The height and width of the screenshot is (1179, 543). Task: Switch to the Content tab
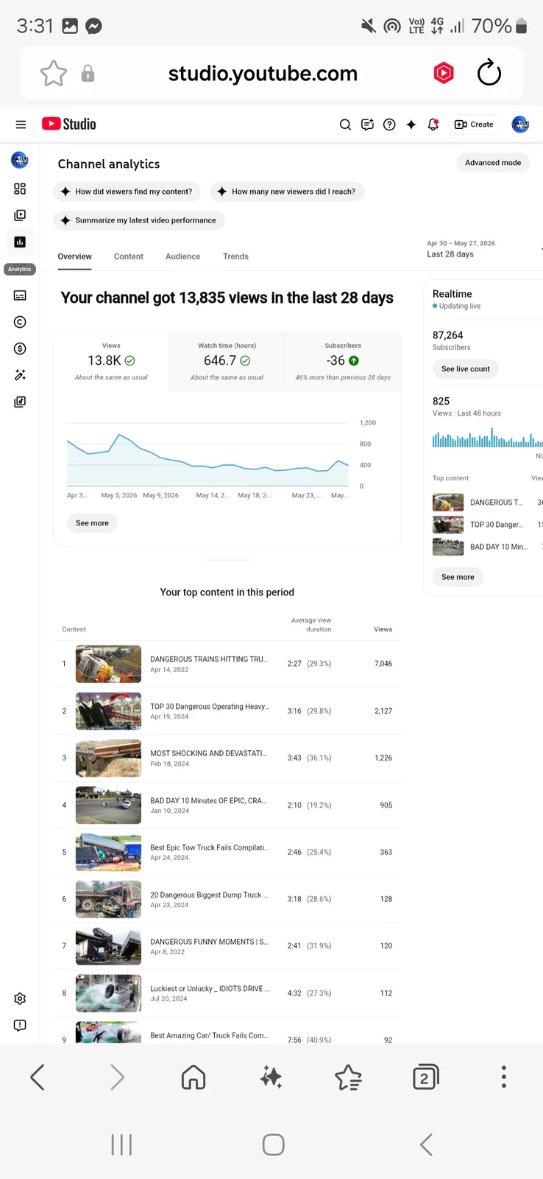129,256
